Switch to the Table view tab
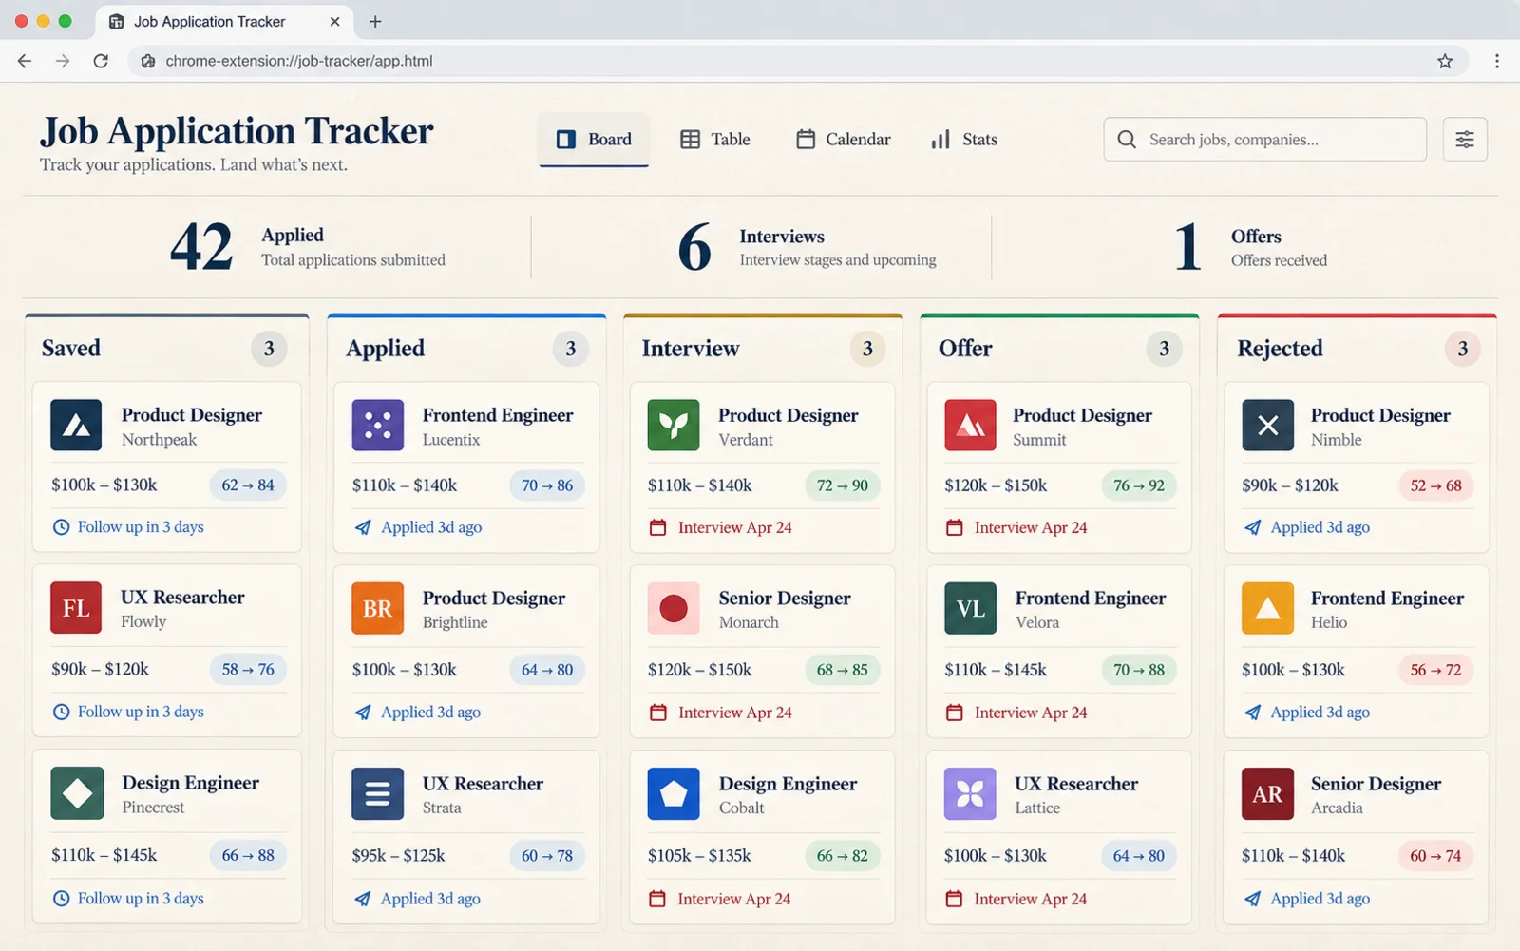This screenshot has height=951, width=1520. click(715, 140)
